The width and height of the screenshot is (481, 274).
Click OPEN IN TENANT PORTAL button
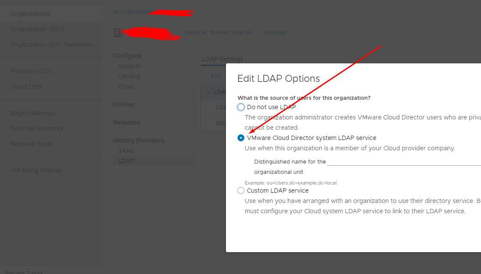(219, 33)
